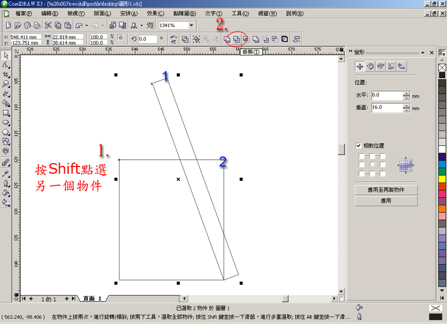Viewport: 447px width, 324px height.
Task: Select the Interactive Blend tool
Action: pos(6,163)
